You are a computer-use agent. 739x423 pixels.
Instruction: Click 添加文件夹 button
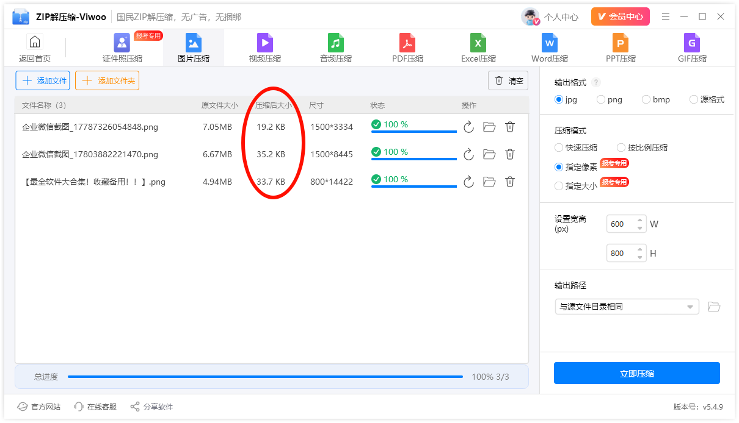point(107,80)
